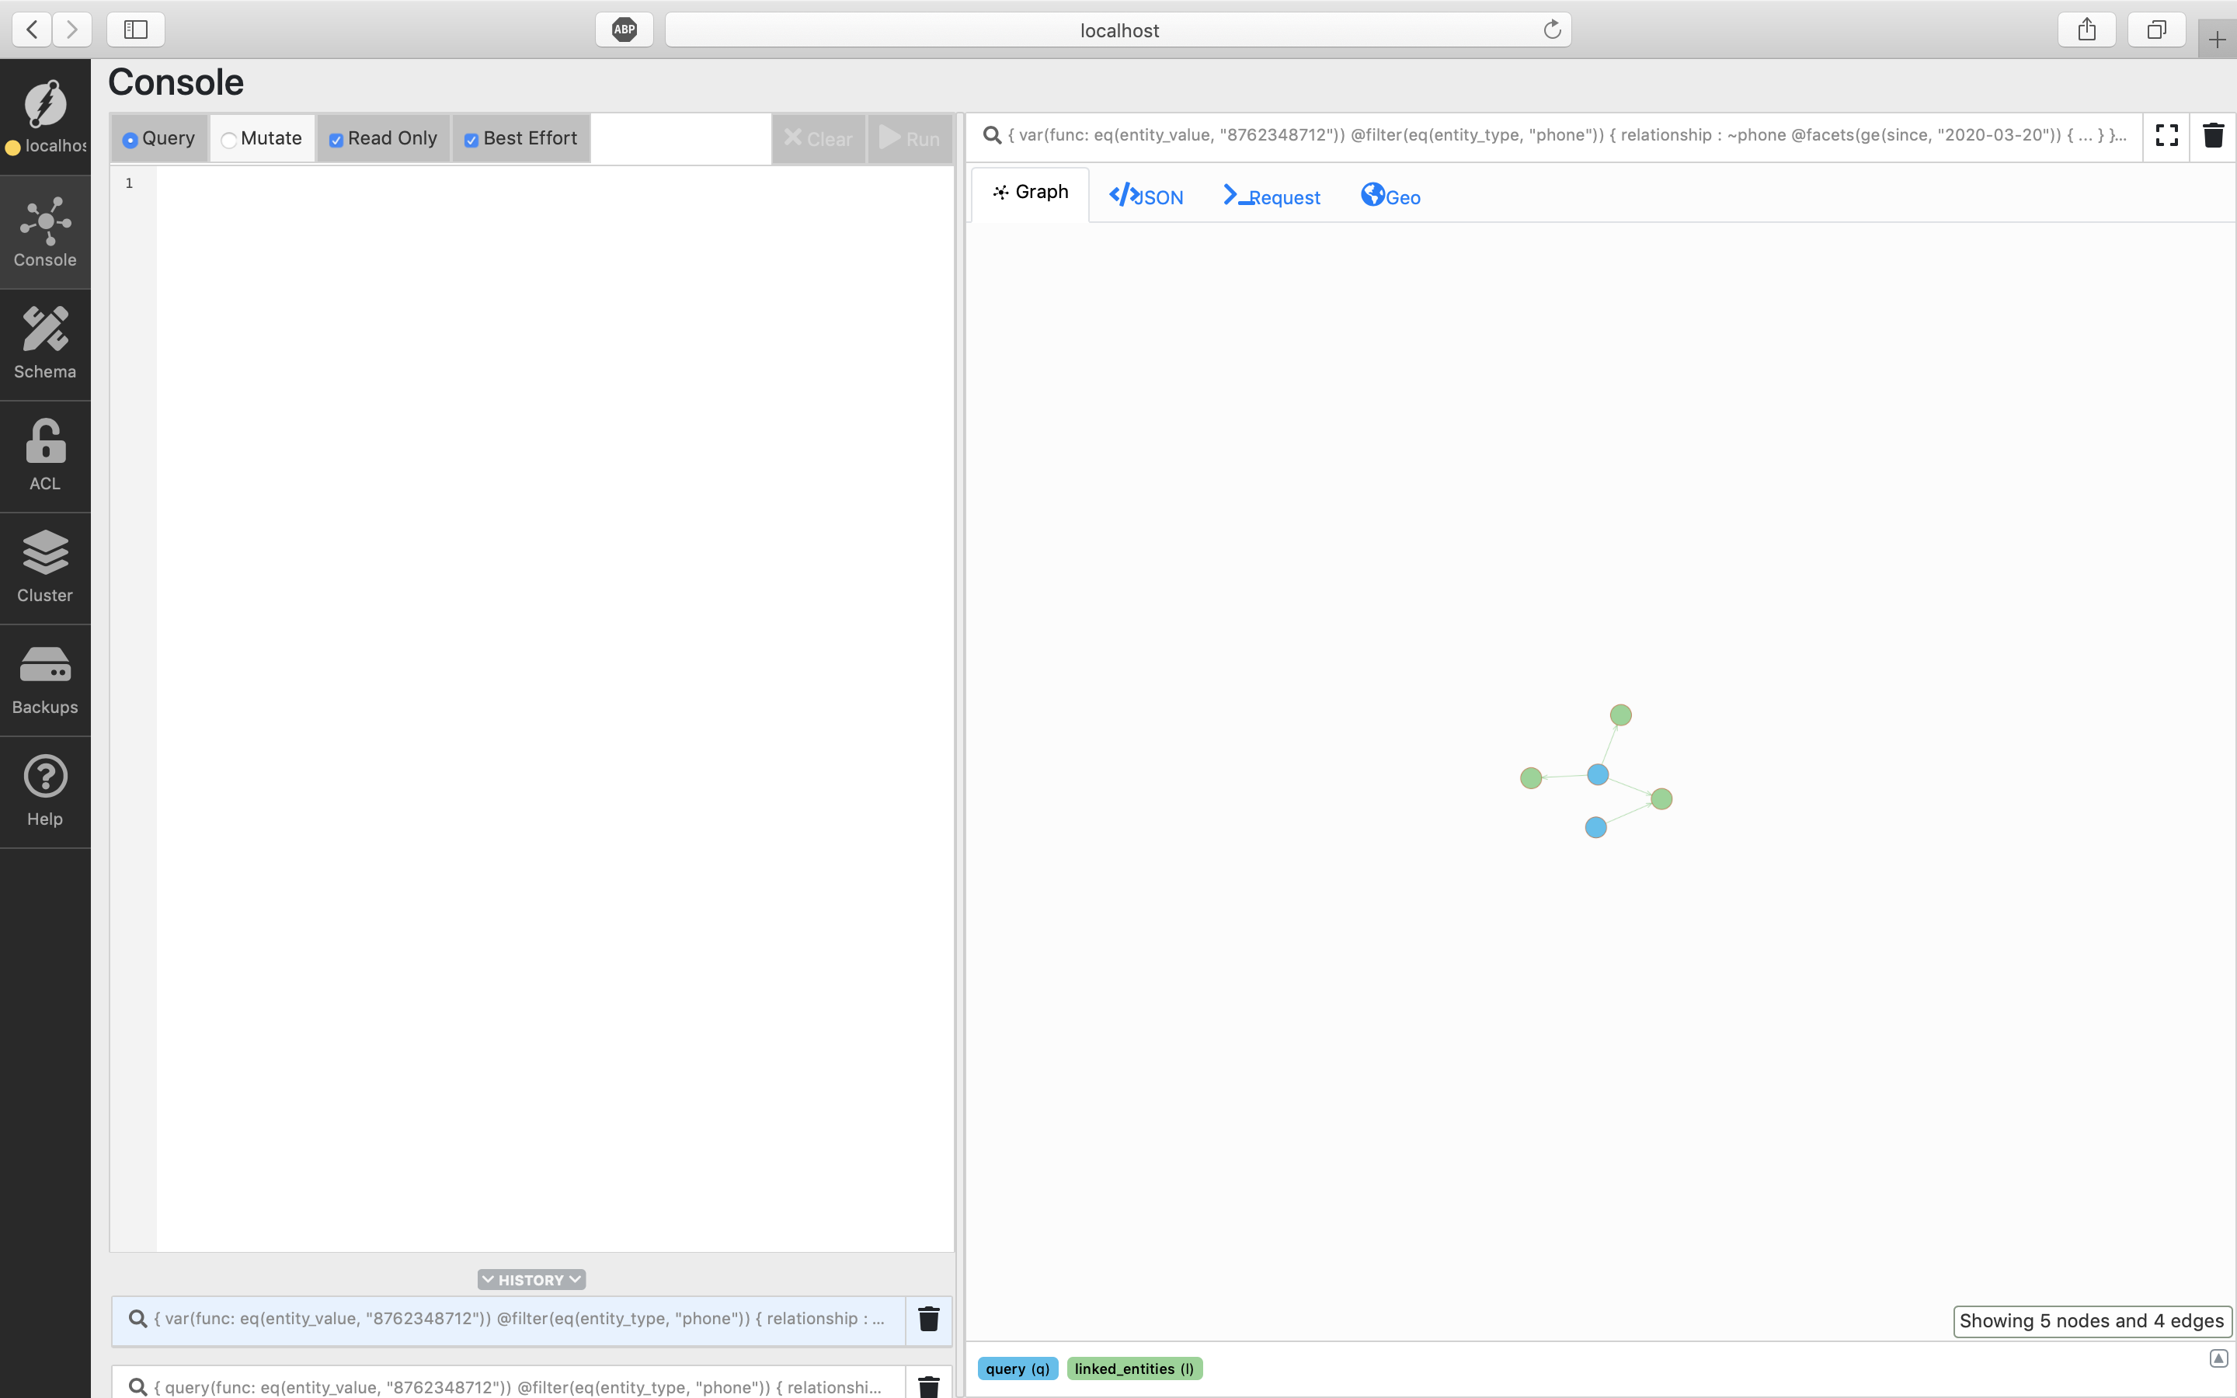Open the ACL section
This screenshot has width=2237, height=1398.
coord(44,455)
